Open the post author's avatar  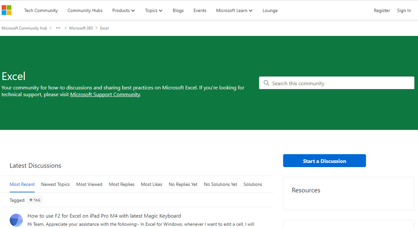[16, 220]
